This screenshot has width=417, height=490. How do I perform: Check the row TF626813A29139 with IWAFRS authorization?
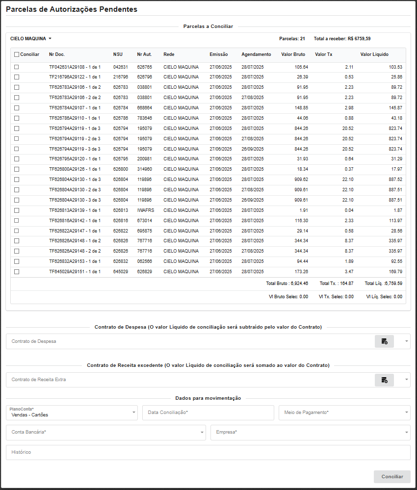pyautogui.click(x=17, y=210)
